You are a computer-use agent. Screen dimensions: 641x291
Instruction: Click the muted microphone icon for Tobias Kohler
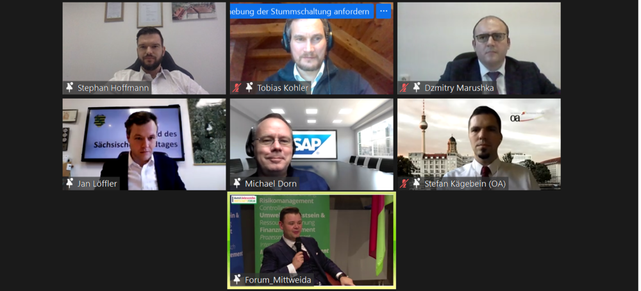[237, 87]
